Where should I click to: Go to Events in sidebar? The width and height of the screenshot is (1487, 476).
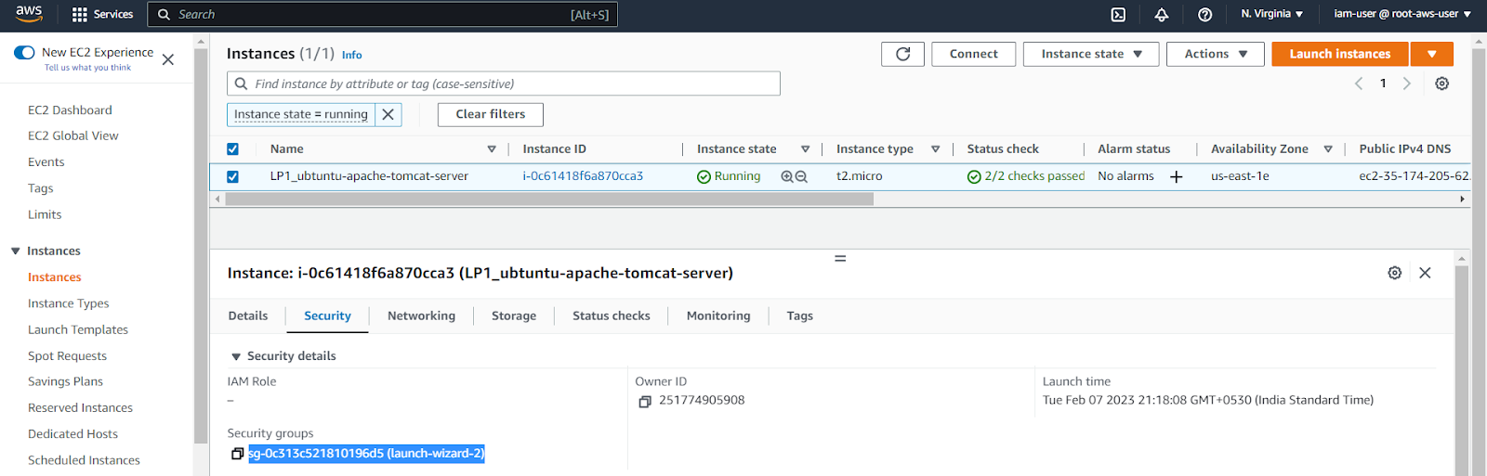click(x=46, y=162)
